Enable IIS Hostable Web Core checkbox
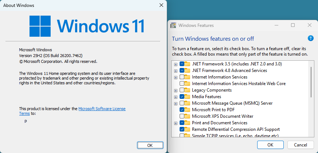Image resolution: width=318 pixels, height=153 pixels. [x=182, y=84]
